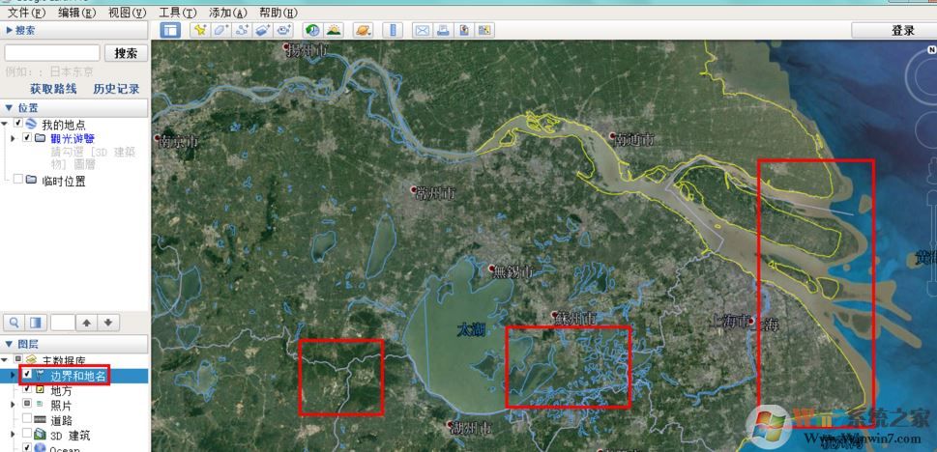Open the 添加 menu
The height and width of the screenshot is (452, 937).
(227, 13)
